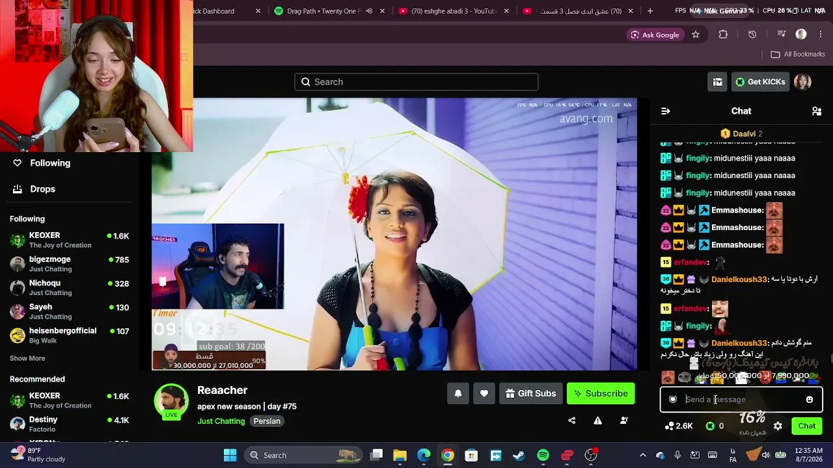Open Microsoft Store from taskbar
Viewport: 833px width, 468px height.
pos(471,455)
